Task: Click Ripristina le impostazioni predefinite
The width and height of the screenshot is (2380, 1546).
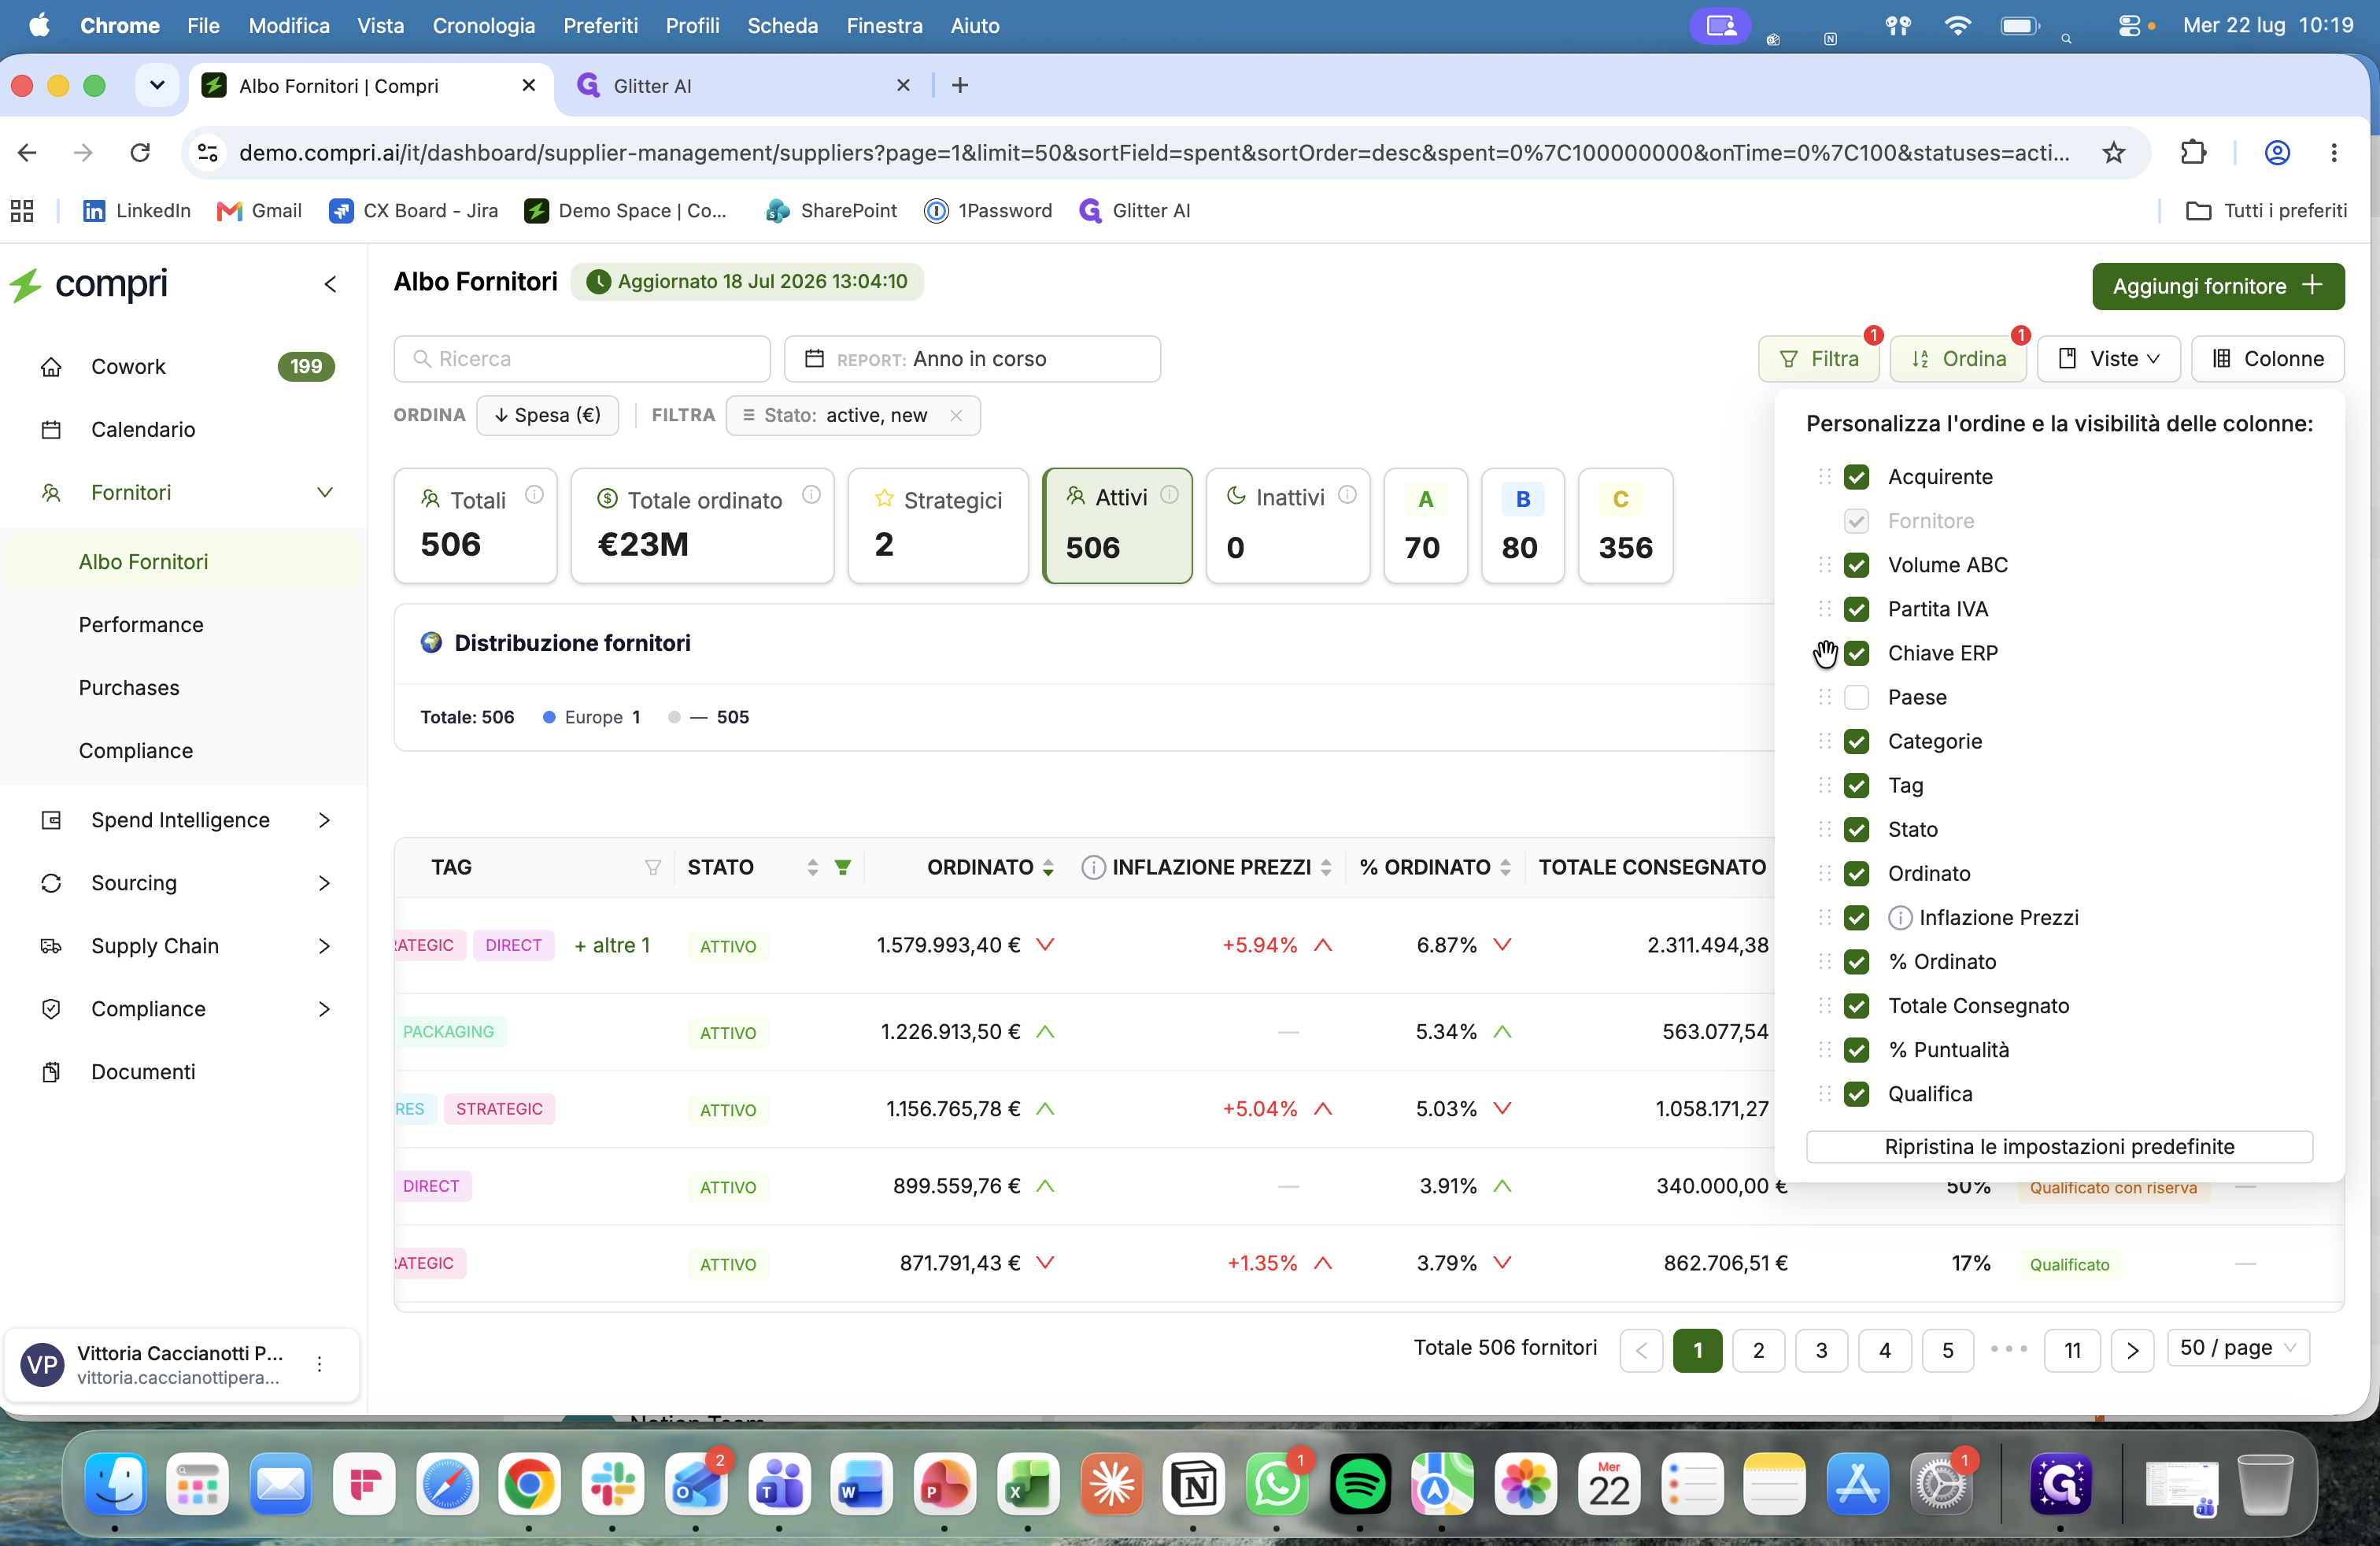Action: point(2059,1147)
